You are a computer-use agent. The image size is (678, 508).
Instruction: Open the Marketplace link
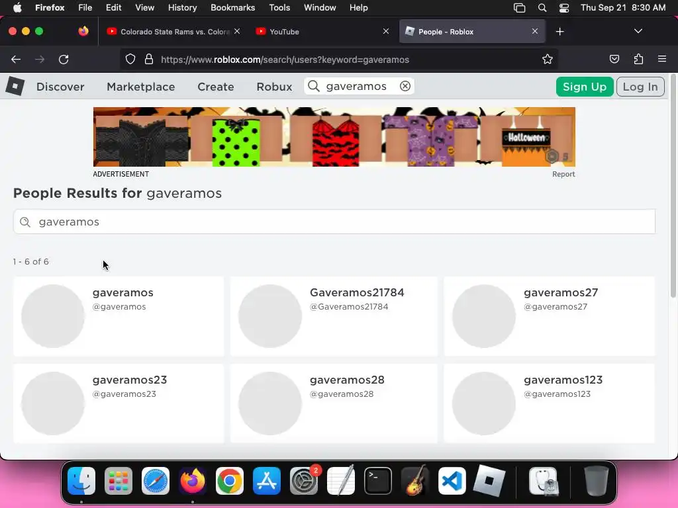(x=140, y=87)
